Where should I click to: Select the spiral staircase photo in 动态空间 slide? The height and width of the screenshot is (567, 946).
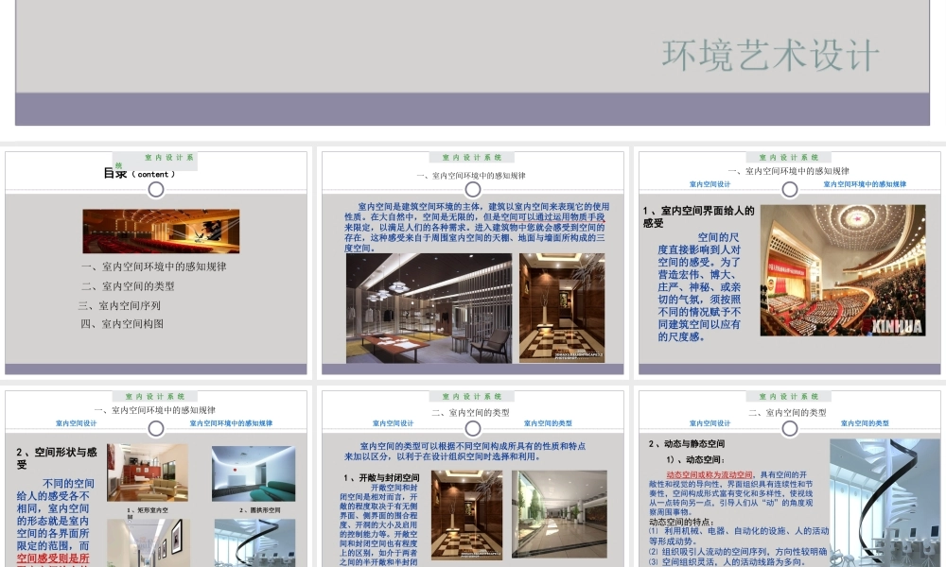coord(885,503)
